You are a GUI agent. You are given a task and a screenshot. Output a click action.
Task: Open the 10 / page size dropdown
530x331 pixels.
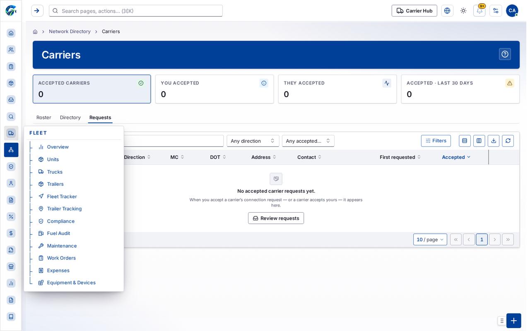click(x=430, y=240)
